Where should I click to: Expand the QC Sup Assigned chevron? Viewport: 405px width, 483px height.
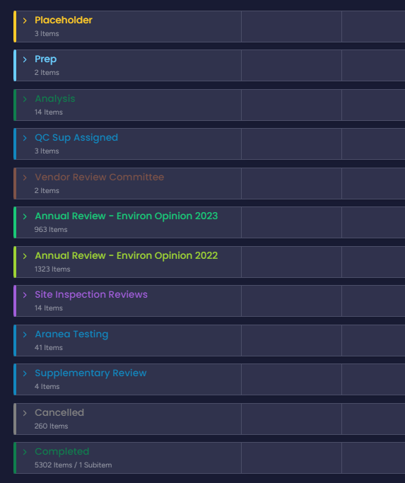click(x=25, y=138)
